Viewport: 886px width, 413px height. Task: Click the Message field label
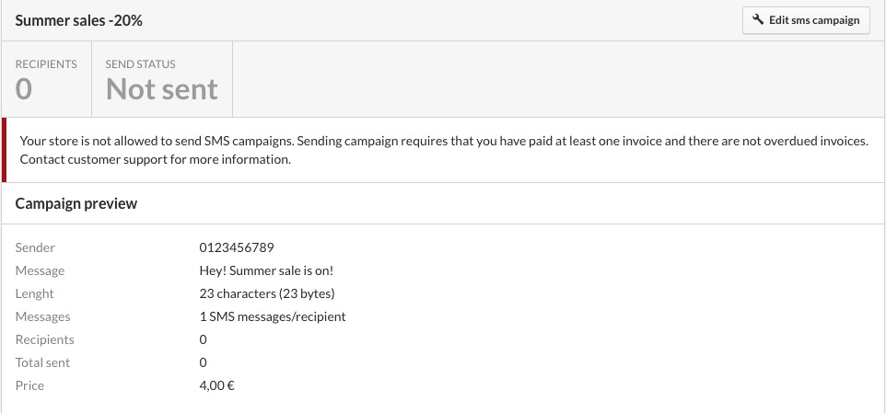point(40,270)
